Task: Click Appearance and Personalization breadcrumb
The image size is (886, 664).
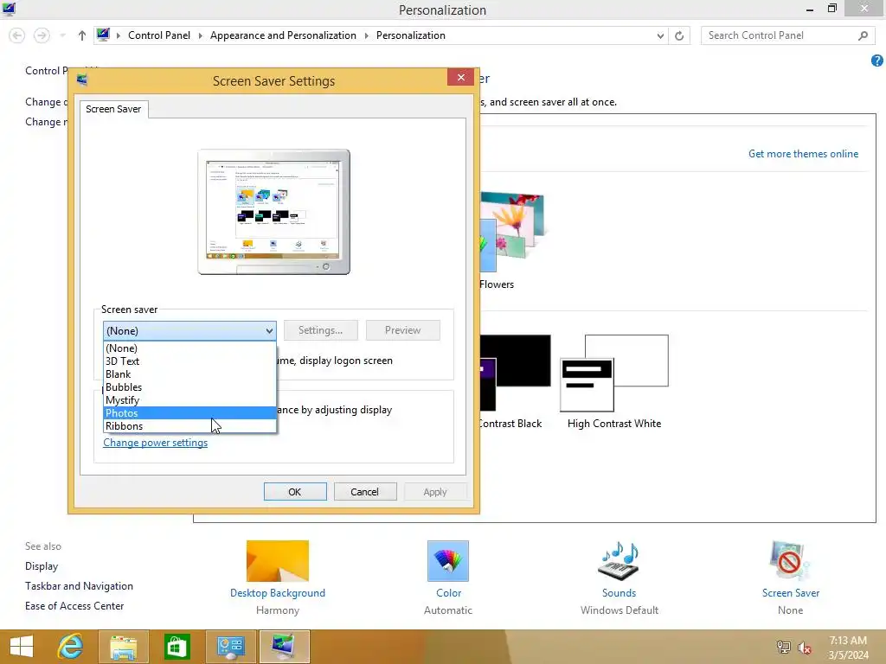Action: click(283, 35)
